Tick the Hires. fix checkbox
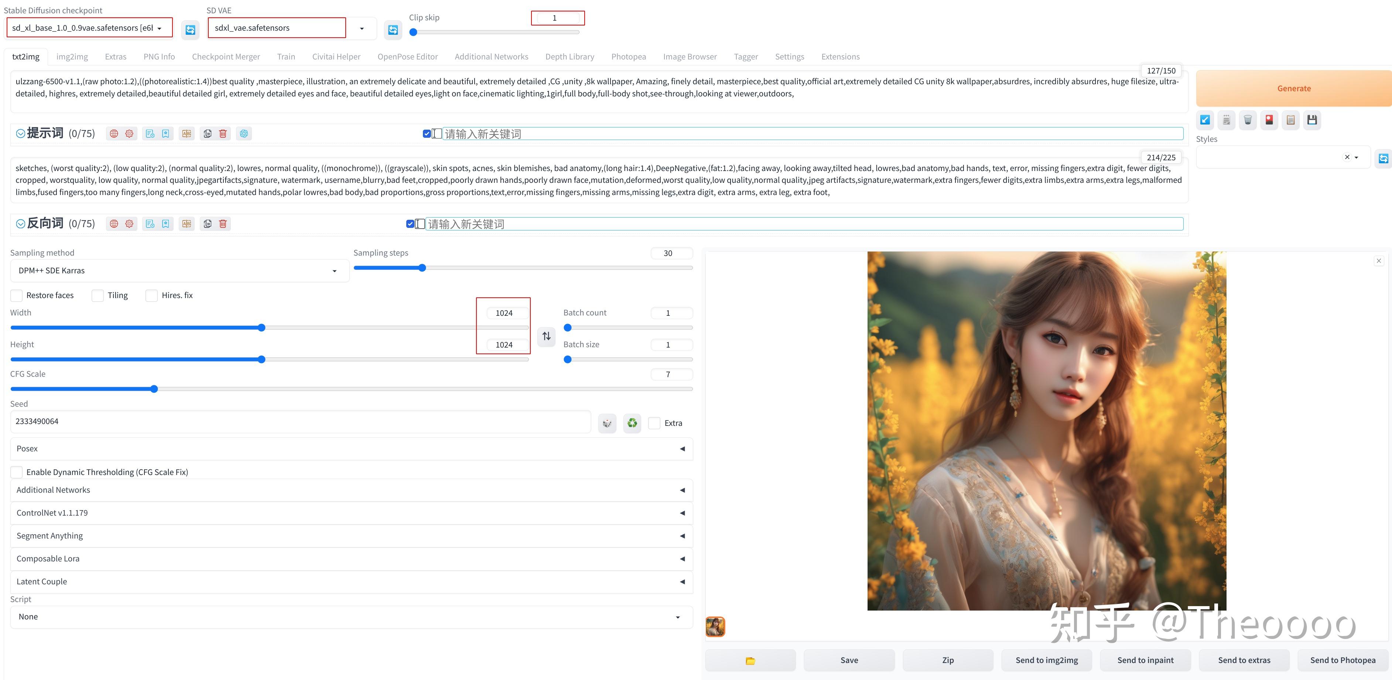 point(152,295)
